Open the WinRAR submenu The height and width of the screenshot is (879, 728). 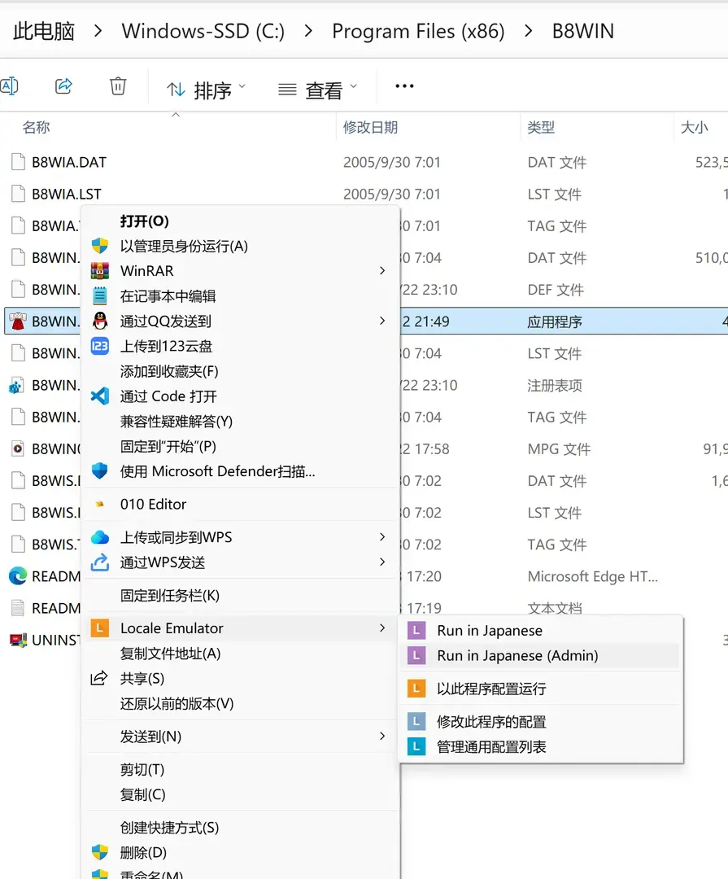240,271
